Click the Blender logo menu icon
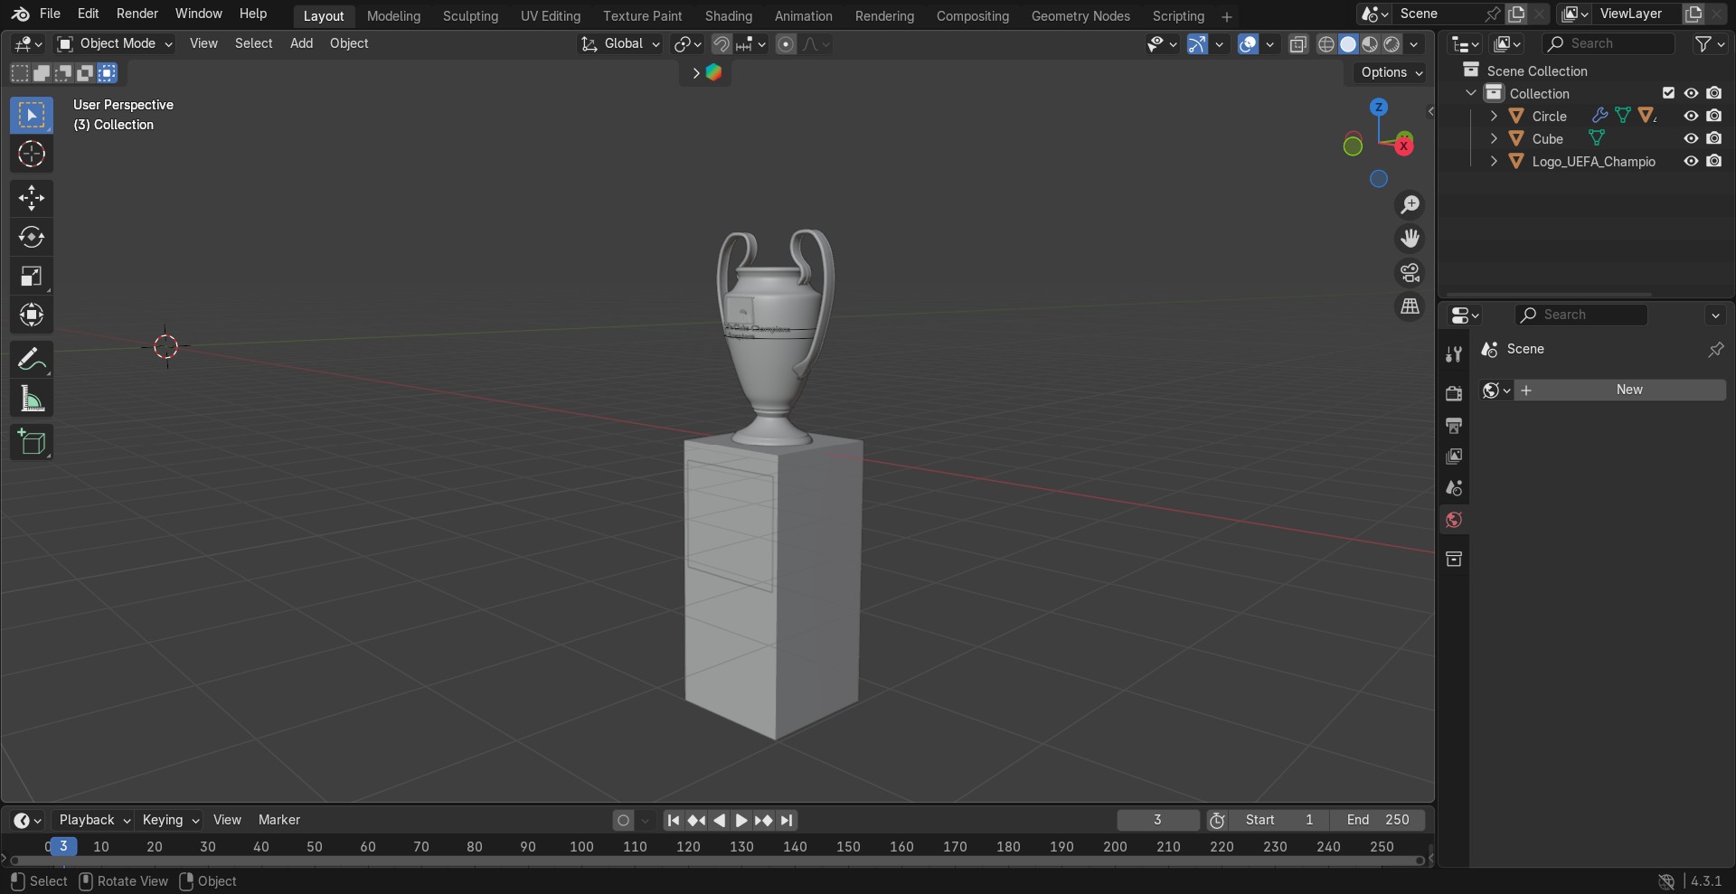 [20, 14]
